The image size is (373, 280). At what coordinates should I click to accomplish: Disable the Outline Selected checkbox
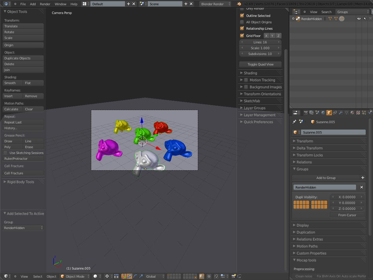[242, 16]
